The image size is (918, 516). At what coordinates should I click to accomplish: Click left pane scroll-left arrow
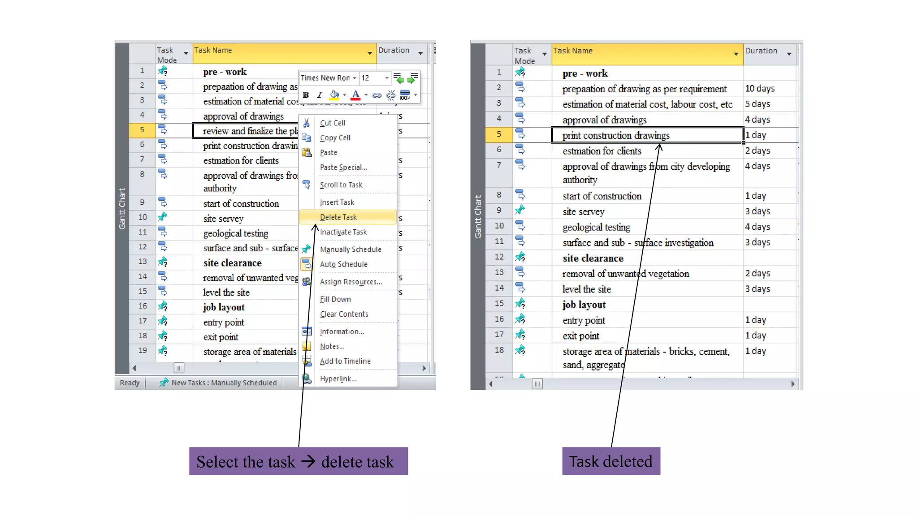[134, 368]
